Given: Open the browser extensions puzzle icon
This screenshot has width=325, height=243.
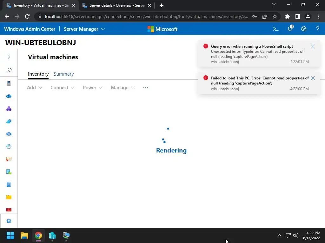Looking at the screenshot, I should (288, 16).
